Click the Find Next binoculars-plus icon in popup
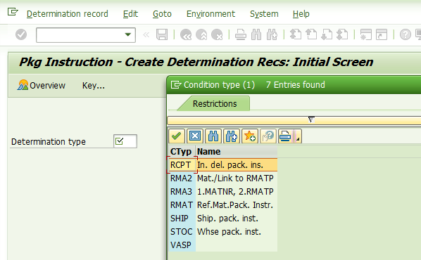This screenshot has height=260, width=421. 232,136
